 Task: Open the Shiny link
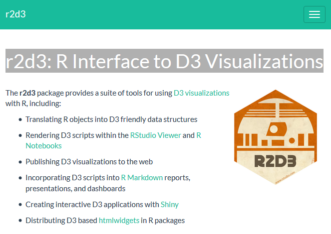pos(170,205)
